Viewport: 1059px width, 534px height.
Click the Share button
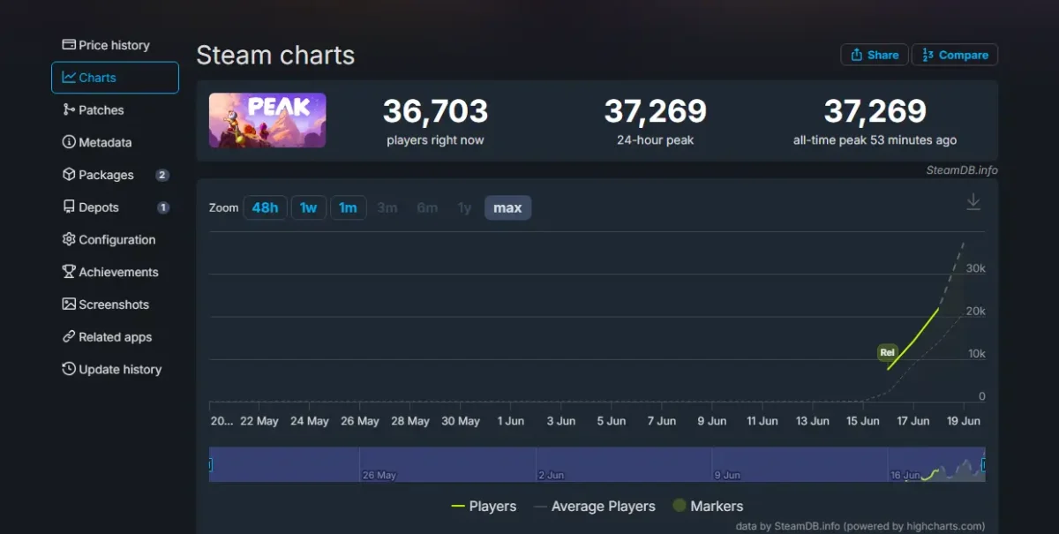pyautogui.click(x=875, y=55)
